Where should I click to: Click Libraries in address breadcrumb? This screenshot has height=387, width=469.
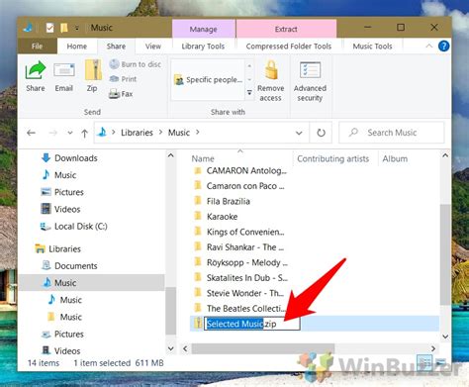tap(137, 133)
